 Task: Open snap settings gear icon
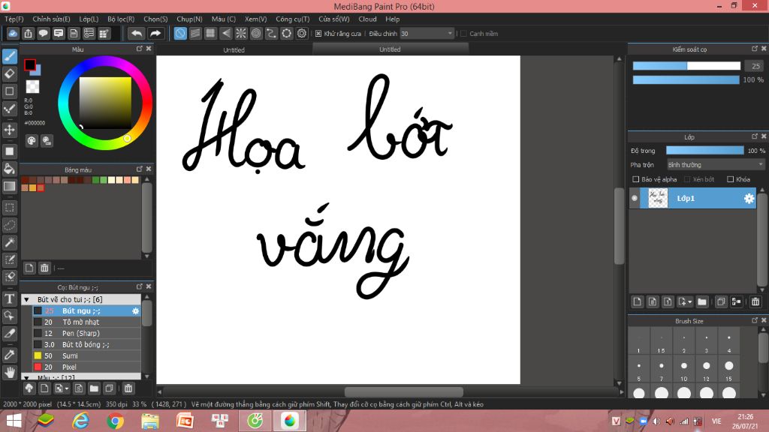[302, 33]
